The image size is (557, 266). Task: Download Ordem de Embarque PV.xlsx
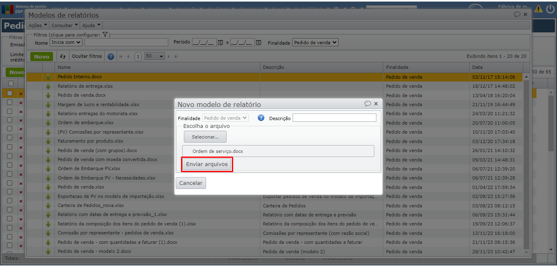48,168
